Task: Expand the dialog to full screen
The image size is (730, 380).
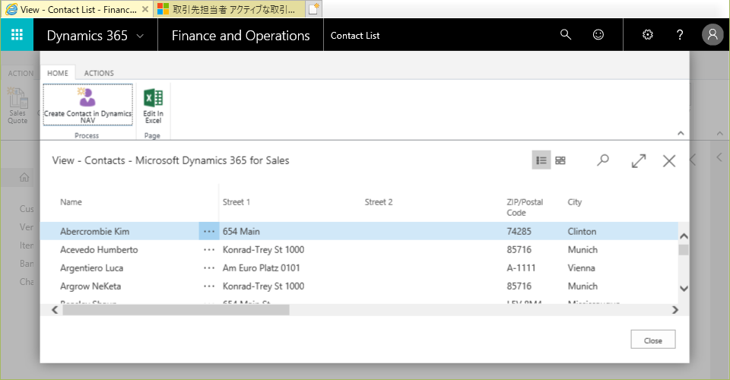Action: click(639, 161)
